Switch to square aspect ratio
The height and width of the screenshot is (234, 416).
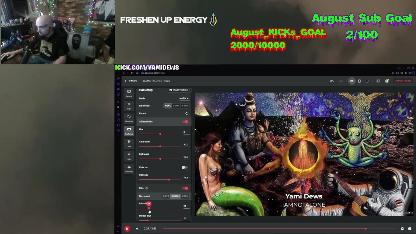[367, 81]
